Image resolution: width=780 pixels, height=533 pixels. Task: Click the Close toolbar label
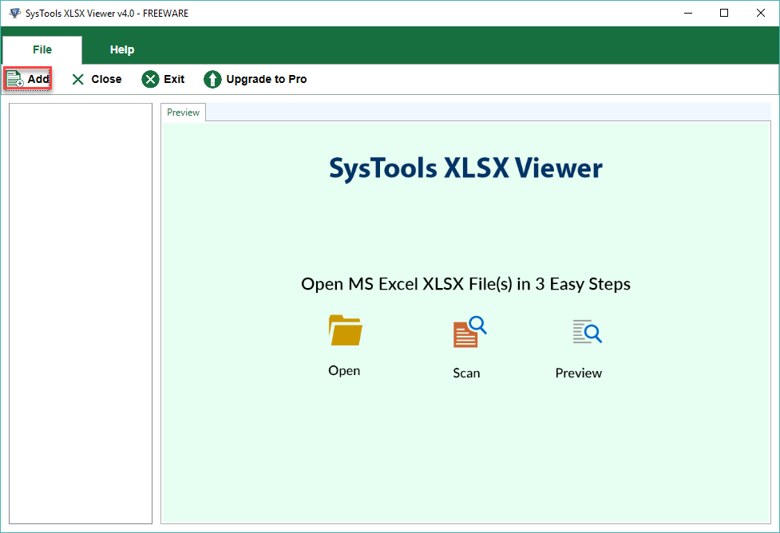tap(106, 79)
